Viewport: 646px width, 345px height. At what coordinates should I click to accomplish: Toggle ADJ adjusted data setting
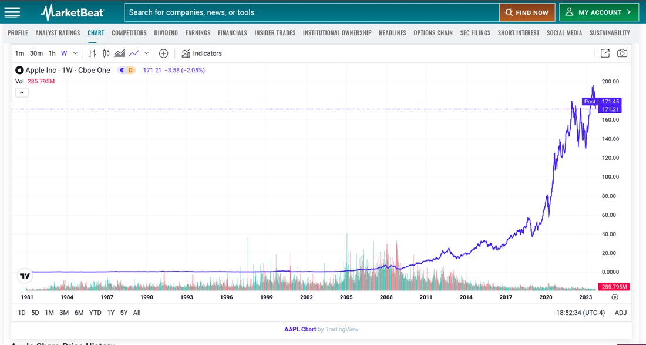620,313
